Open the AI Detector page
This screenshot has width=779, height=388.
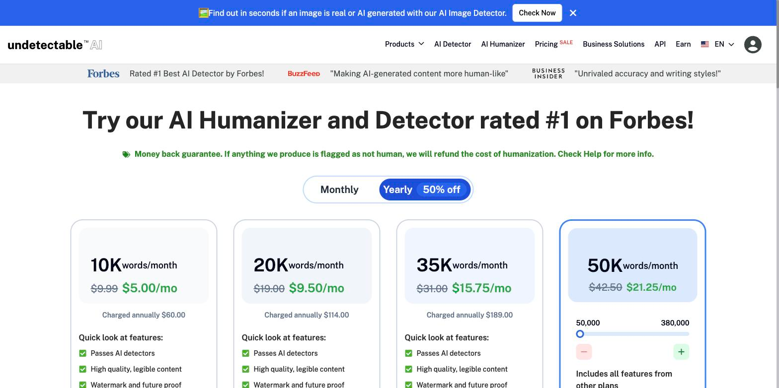pos(453,44)
